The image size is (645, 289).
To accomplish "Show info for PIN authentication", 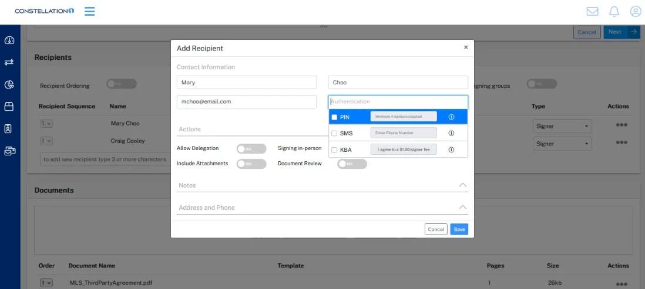I will coord(451,117).
